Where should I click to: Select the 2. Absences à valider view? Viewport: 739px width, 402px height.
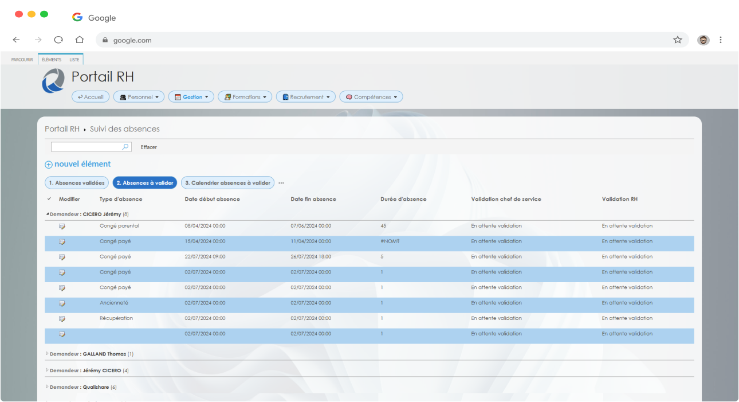[145, 183]
